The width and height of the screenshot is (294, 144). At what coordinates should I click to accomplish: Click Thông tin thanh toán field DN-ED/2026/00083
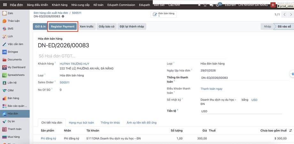click(245, 78)
